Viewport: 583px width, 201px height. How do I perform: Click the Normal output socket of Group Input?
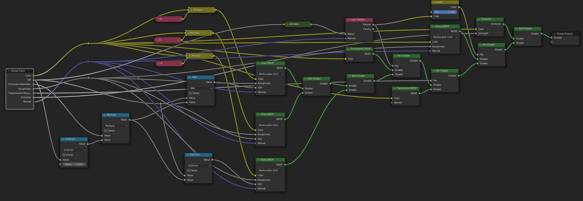coord(34,102)
